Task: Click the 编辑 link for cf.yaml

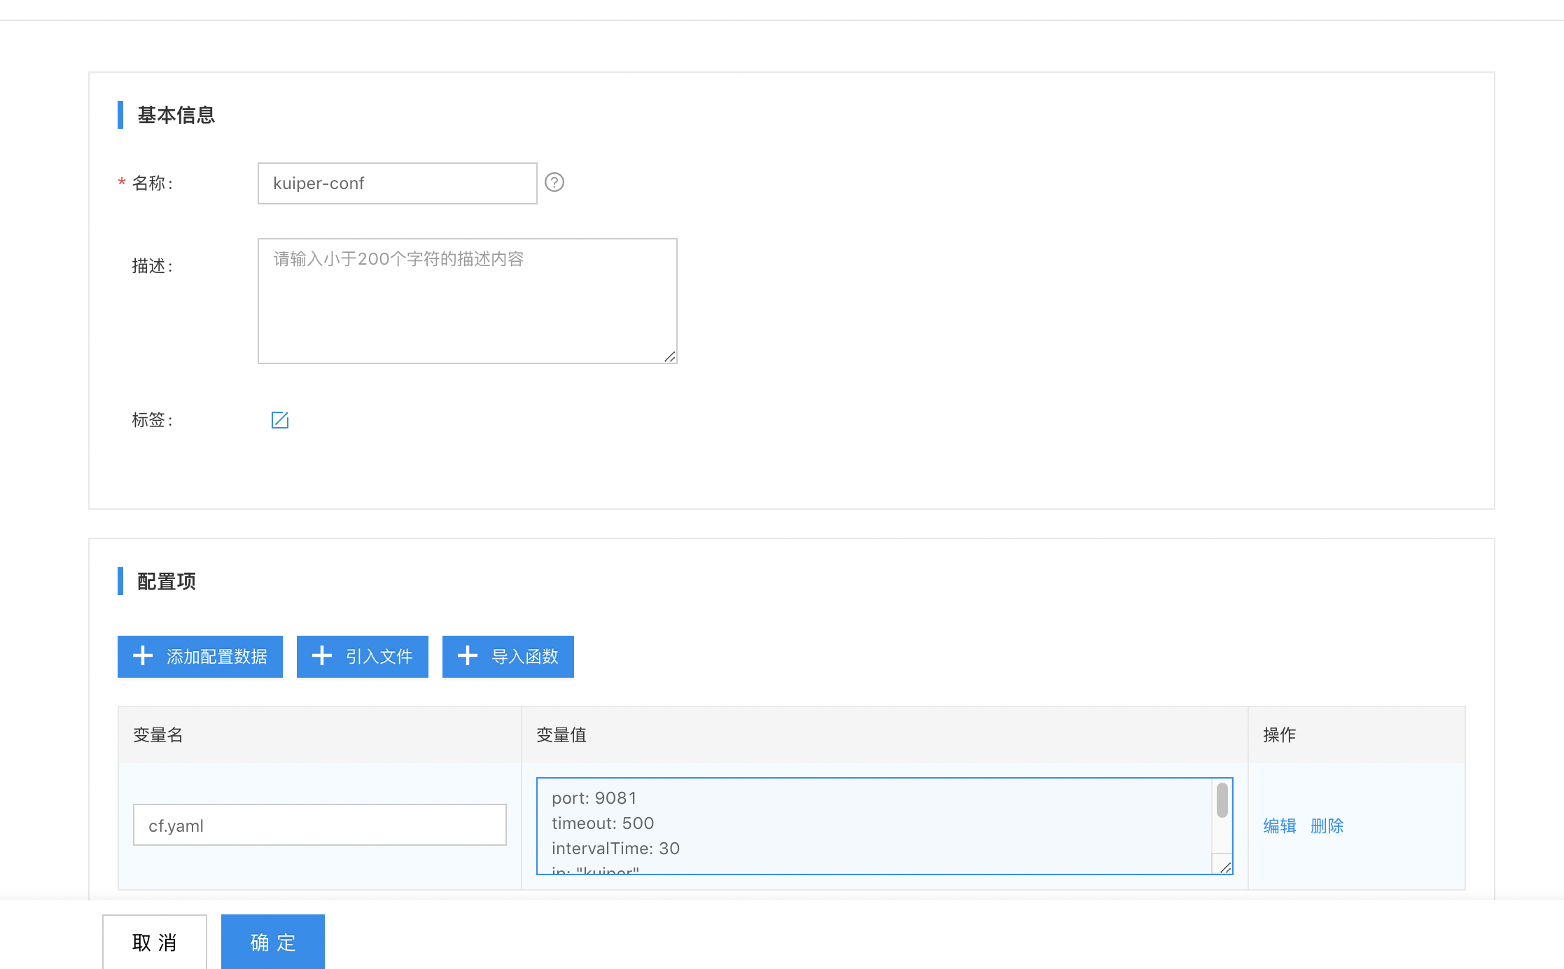Action: click(1280, 826)
